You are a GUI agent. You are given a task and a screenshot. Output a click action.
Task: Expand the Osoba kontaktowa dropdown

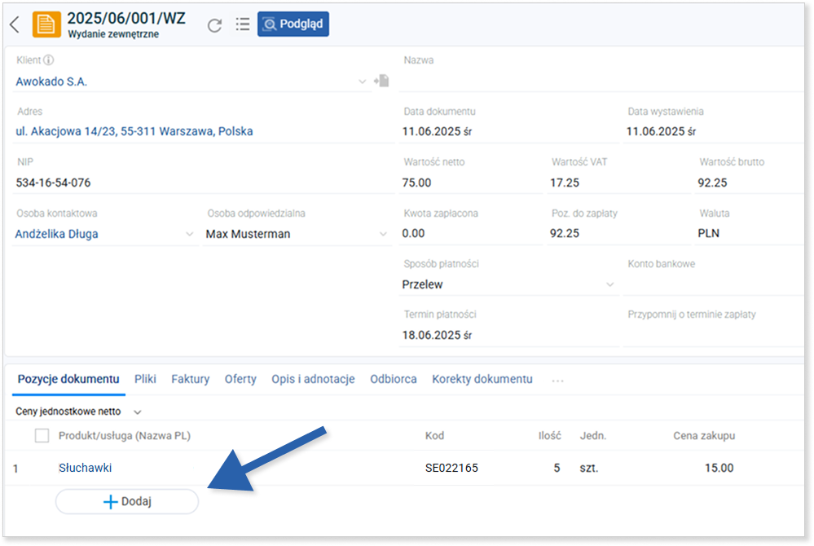189,234
